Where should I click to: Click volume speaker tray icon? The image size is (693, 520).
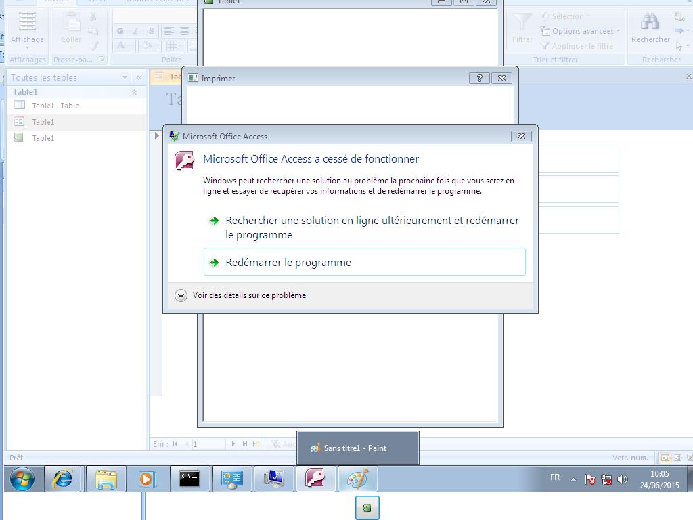[623, 479]
